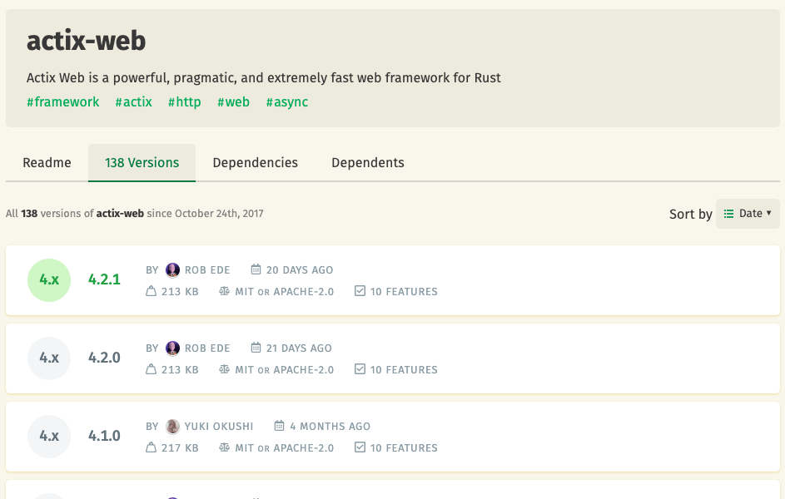Viewport: 785px width, 499px height.
Task: Open the Dependents tab
Action: pos(368,162)
